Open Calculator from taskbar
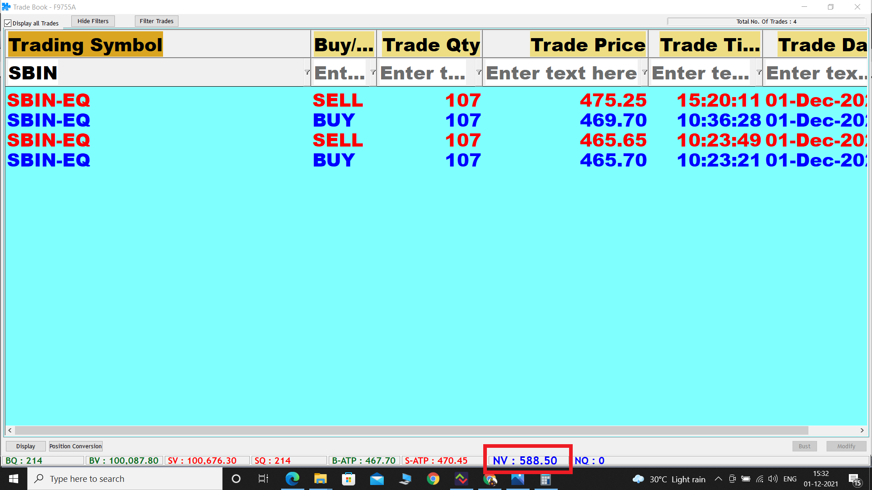The height and width of the screenshot is (490, 872). tap(545, 479)
